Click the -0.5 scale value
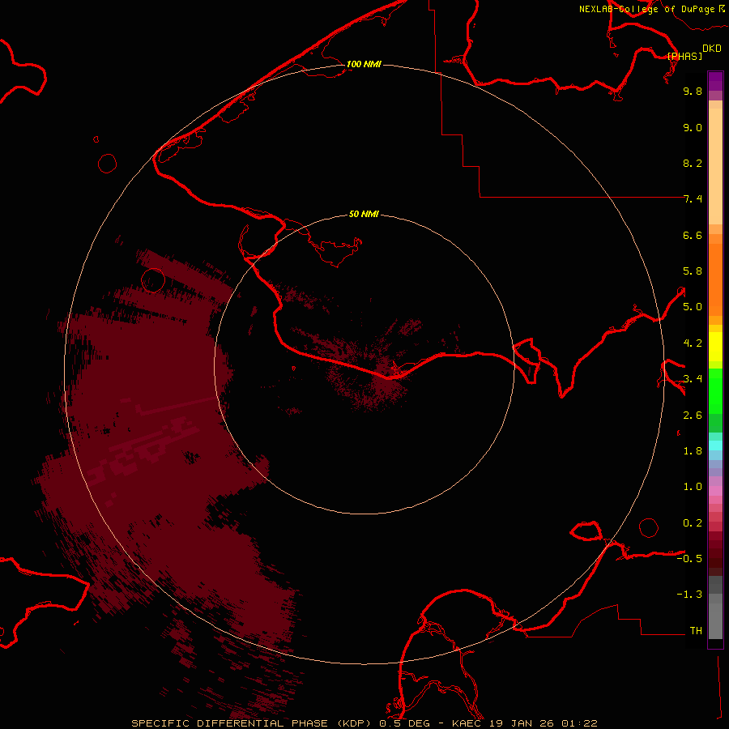Screen dimensions: 729x729 coord(689,559)
